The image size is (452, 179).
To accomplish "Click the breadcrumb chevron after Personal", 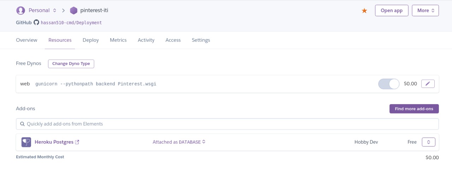I will (x=64, y=11).
